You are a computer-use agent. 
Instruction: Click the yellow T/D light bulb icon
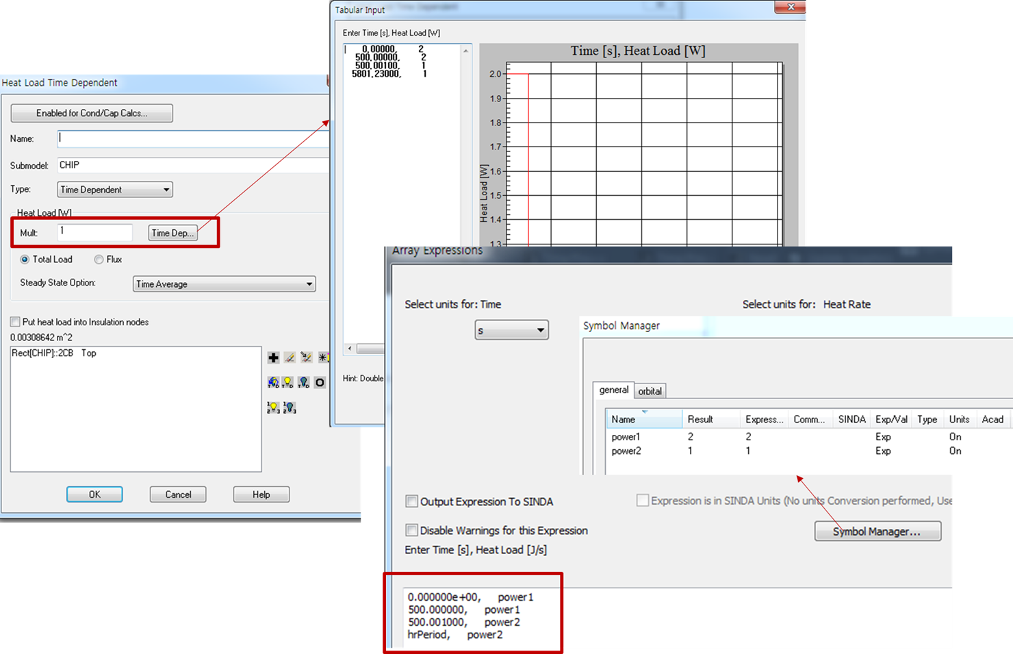[288, 382]
